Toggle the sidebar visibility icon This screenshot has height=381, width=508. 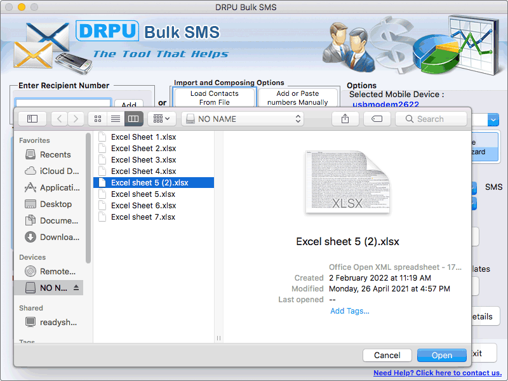click(31, 119)
